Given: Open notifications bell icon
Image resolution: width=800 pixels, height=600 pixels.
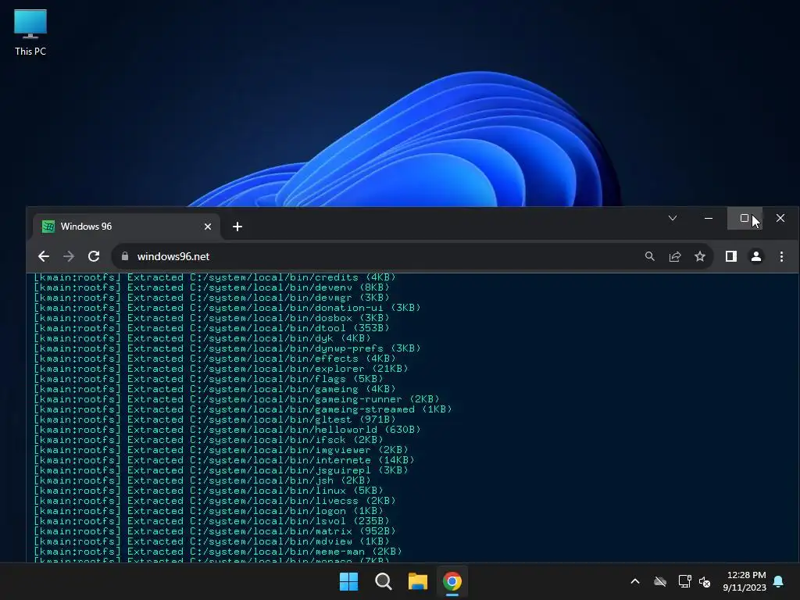Looking at the screenshot, I should click(x=779, y=581).
